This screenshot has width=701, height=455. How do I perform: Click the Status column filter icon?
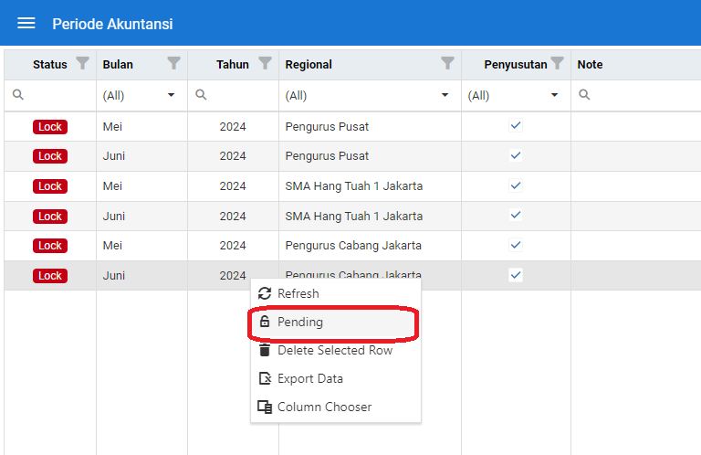(83, 64)
